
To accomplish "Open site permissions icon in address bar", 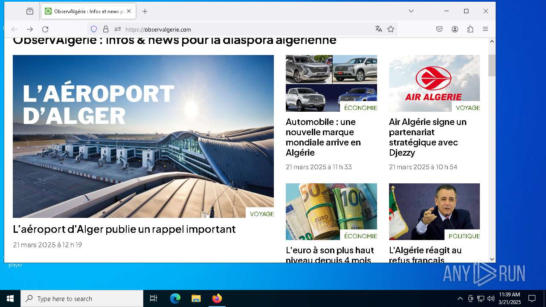I will [x=118, y=29].
